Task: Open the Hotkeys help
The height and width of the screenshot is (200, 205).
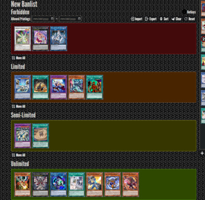Action: pos(189,12)
